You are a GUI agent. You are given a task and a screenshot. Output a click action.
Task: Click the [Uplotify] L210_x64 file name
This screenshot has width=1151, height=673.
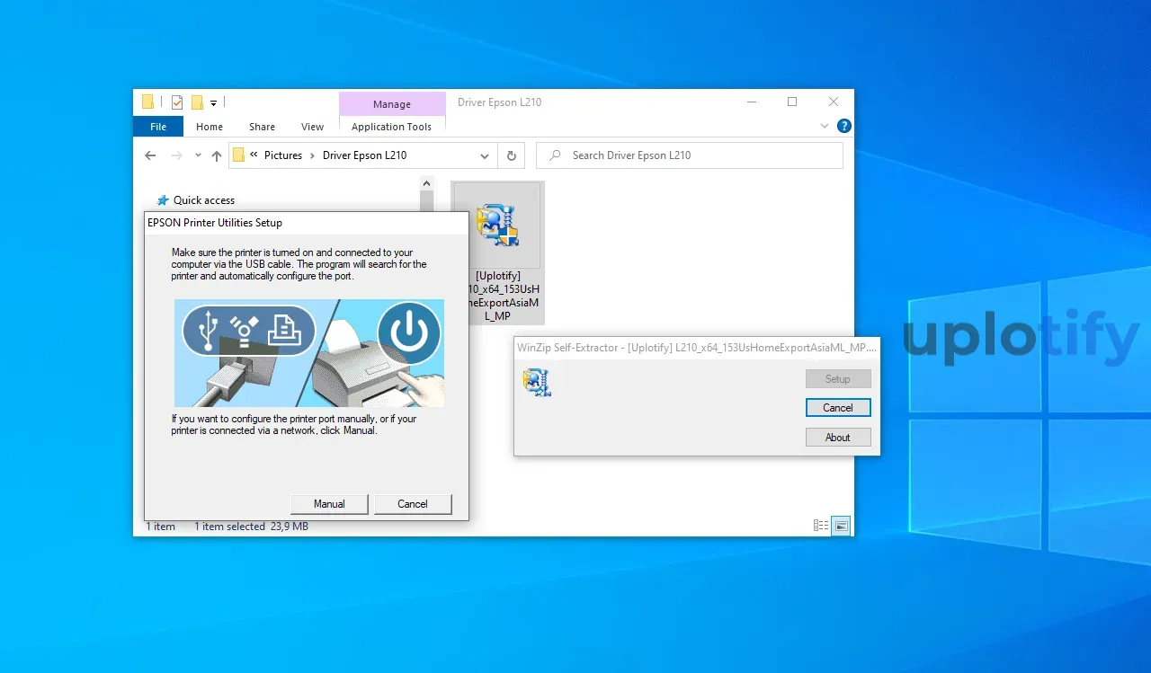tap(497, 296)
